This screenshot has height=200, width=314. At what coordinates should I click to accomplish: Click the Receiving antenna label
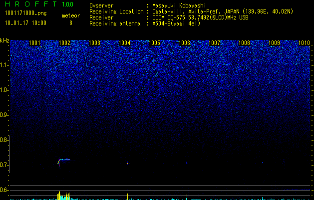pyautogui.click(x=115, y=23)
